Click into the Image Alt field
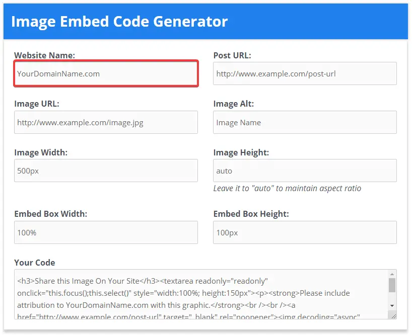Screen dimensions: 412x336 [305, 122]
